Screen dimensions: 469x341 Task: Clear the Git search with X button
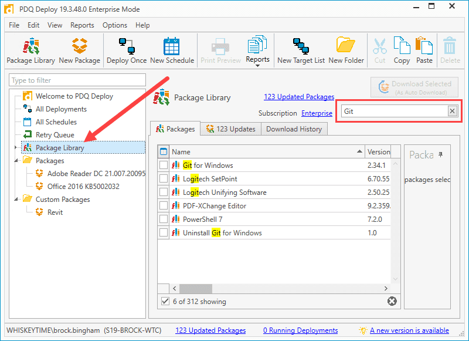coord(452,112)
